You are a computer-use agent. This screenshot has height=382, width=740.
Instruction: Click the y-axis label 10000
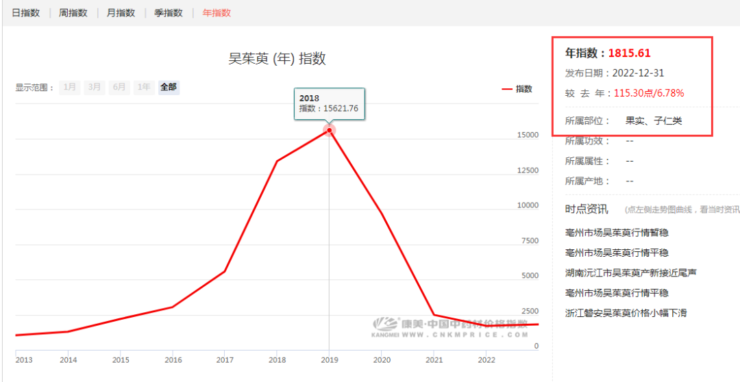[528, 205]
